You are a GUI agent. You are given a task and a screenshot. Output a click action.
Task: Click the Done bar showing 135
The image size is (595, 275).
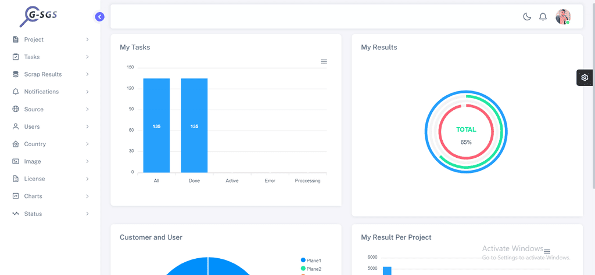click(194, 125)
